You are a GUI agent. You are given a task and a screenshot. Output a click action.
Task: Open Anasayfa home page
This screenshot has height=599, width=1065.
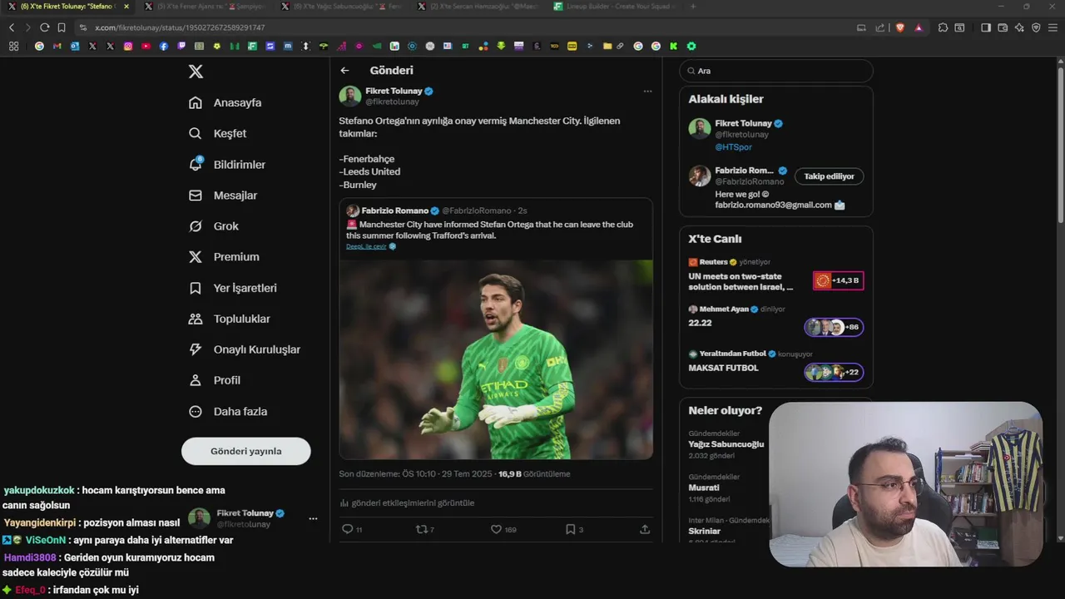tap(225, 102)
